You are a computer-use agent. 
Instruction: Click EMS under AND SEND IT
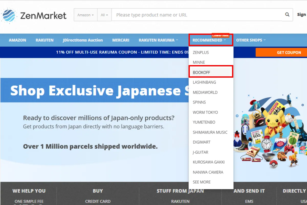tap(249, 201)
